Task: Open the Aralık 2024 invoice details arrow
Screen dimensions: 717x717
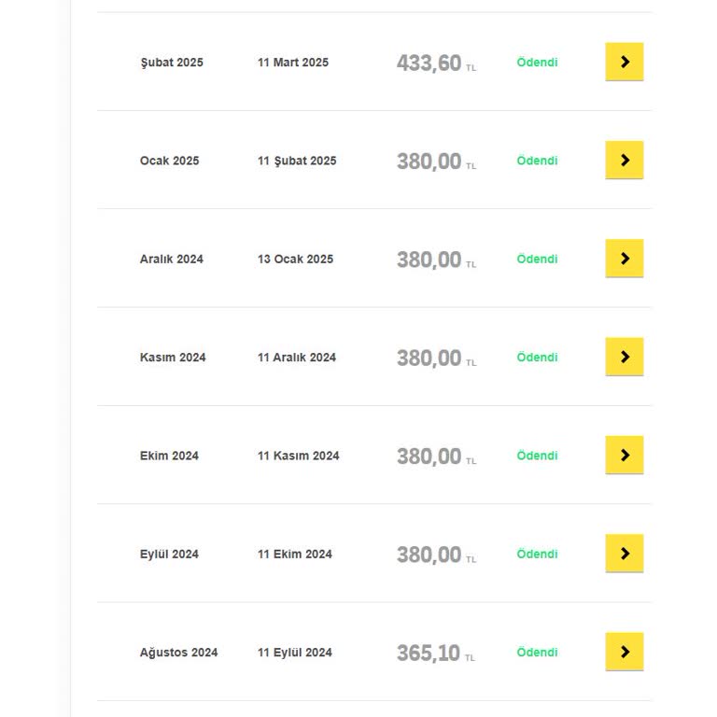Action: 625,259
